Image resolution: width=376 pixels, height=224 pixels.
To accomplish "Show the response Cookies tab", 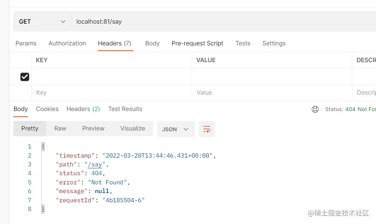I will (47, 109).
